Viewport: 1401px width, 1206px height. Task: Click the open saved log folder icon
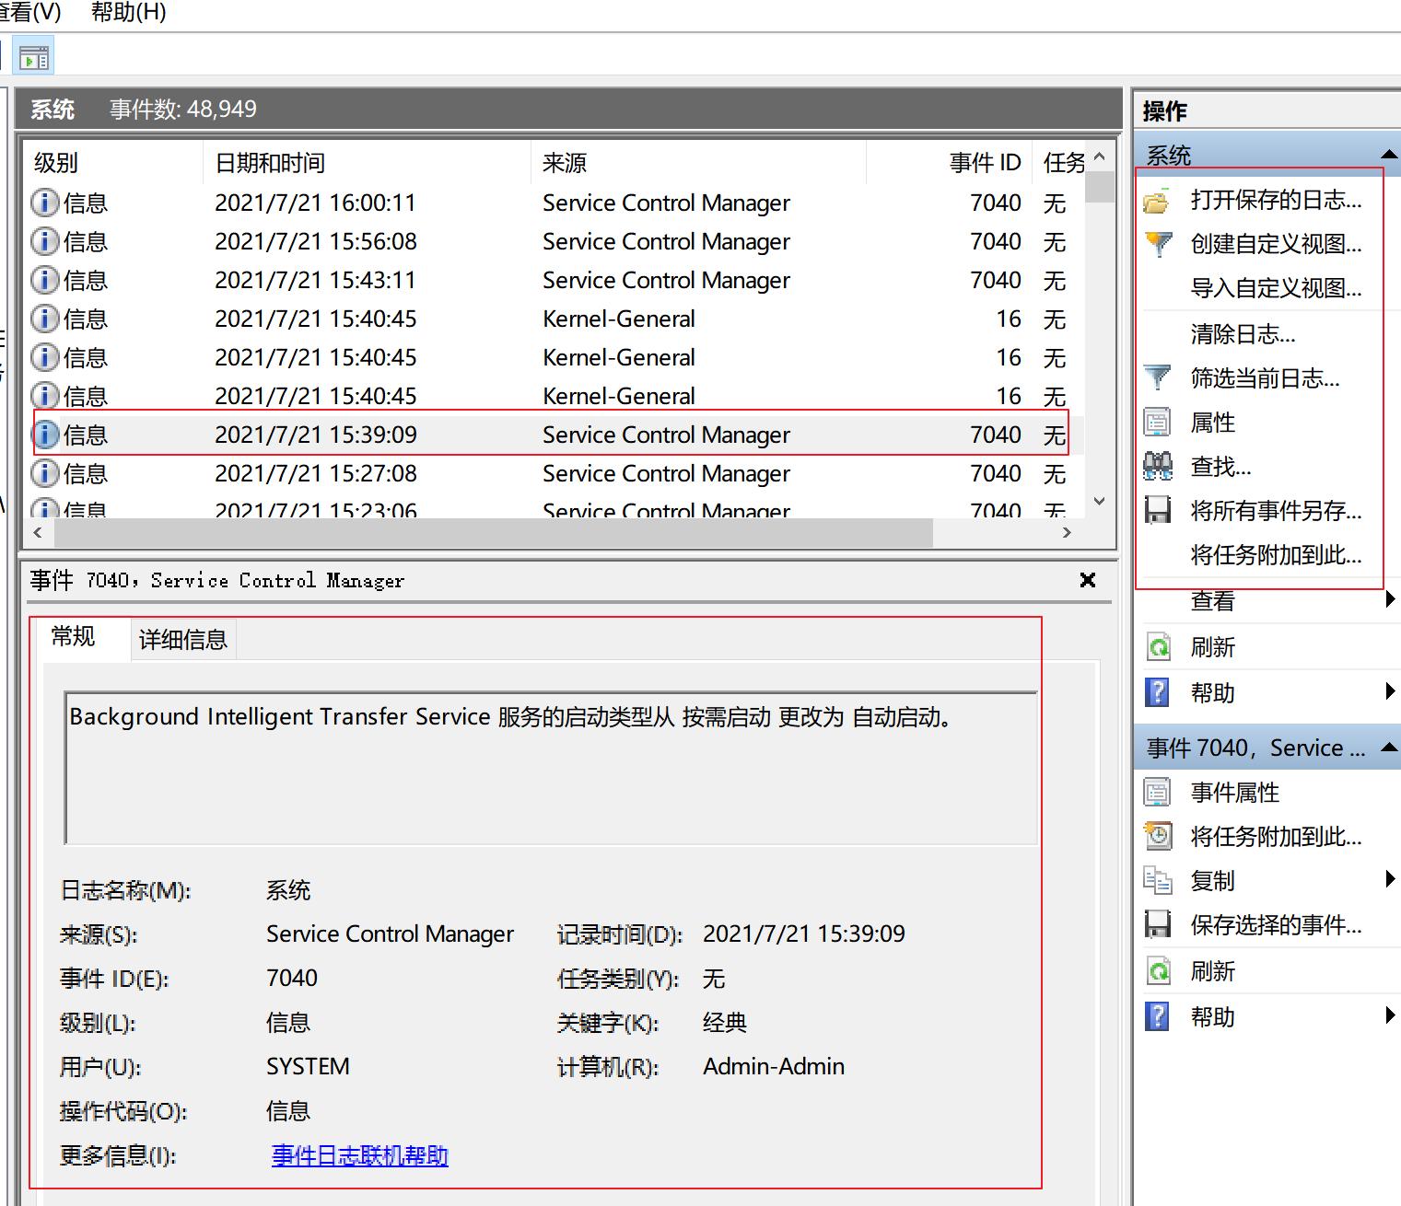1158,200
